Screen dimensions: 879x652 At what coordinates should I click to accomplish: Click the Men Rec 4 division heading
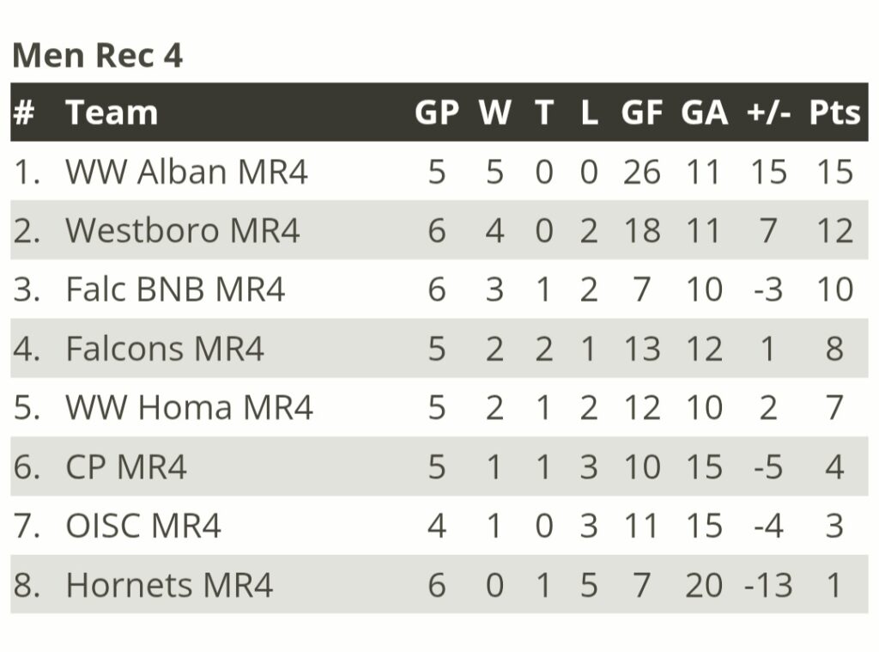98,56
